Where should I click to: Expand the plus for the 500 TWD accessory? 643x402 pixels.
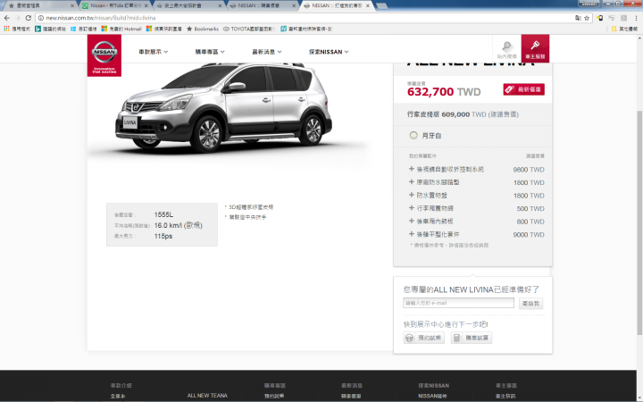pos(412,207)
